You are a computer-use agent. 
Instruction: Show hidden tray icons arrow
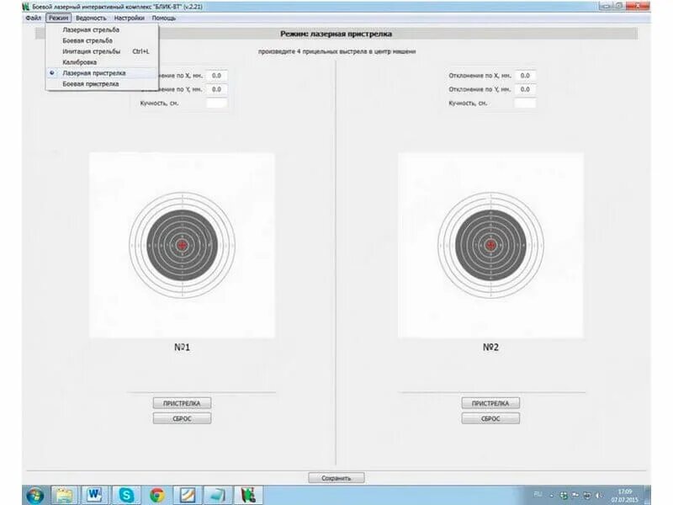click(x=552, y=496)
